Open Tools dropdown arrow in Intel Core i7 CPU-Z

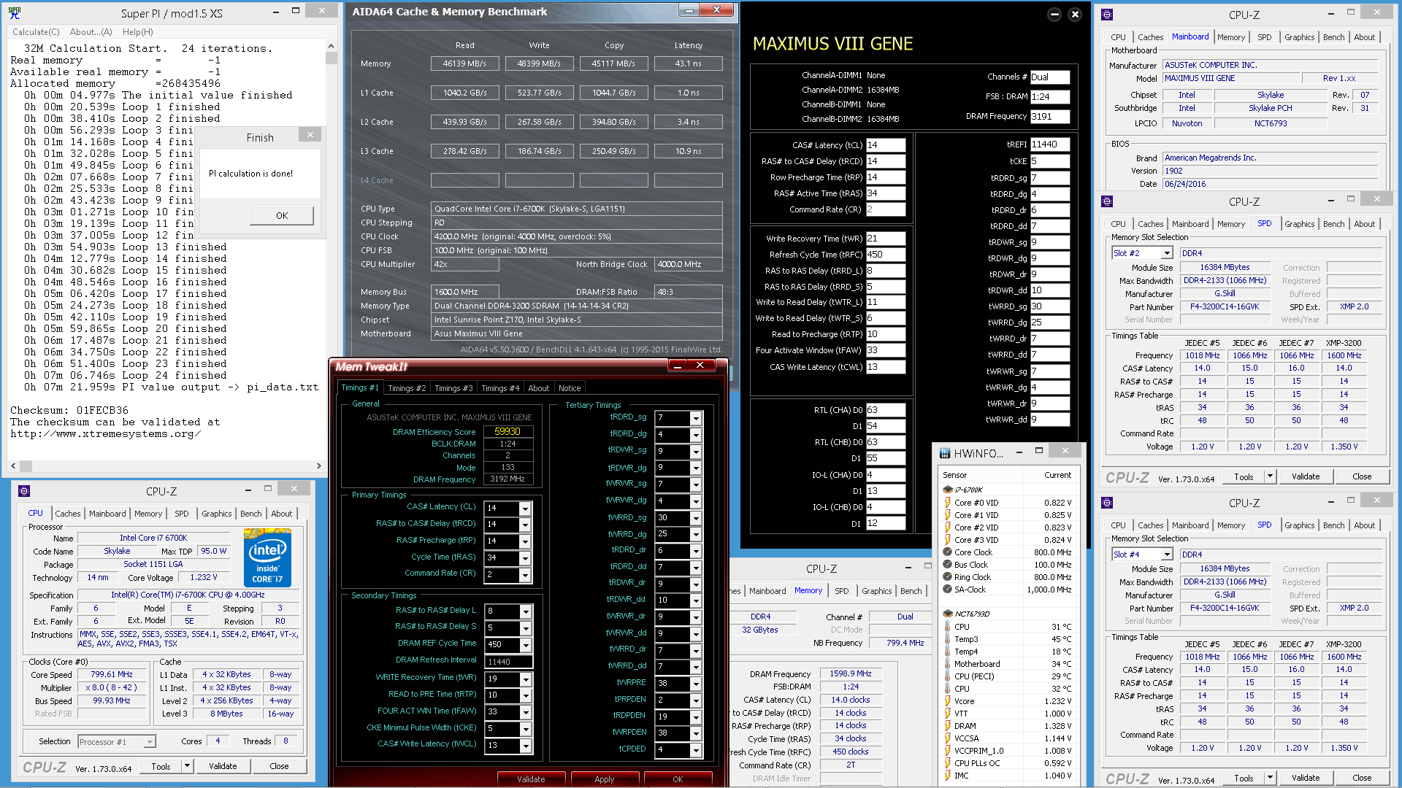[187, 766]
